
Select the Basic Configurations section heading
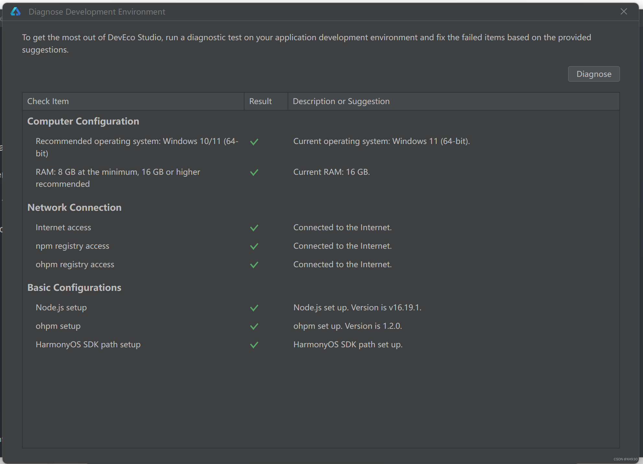point(74,288)
